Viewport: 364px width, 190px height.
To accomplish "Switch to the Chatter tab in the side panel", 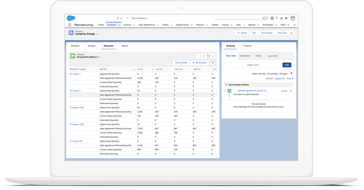I will 247,46.
